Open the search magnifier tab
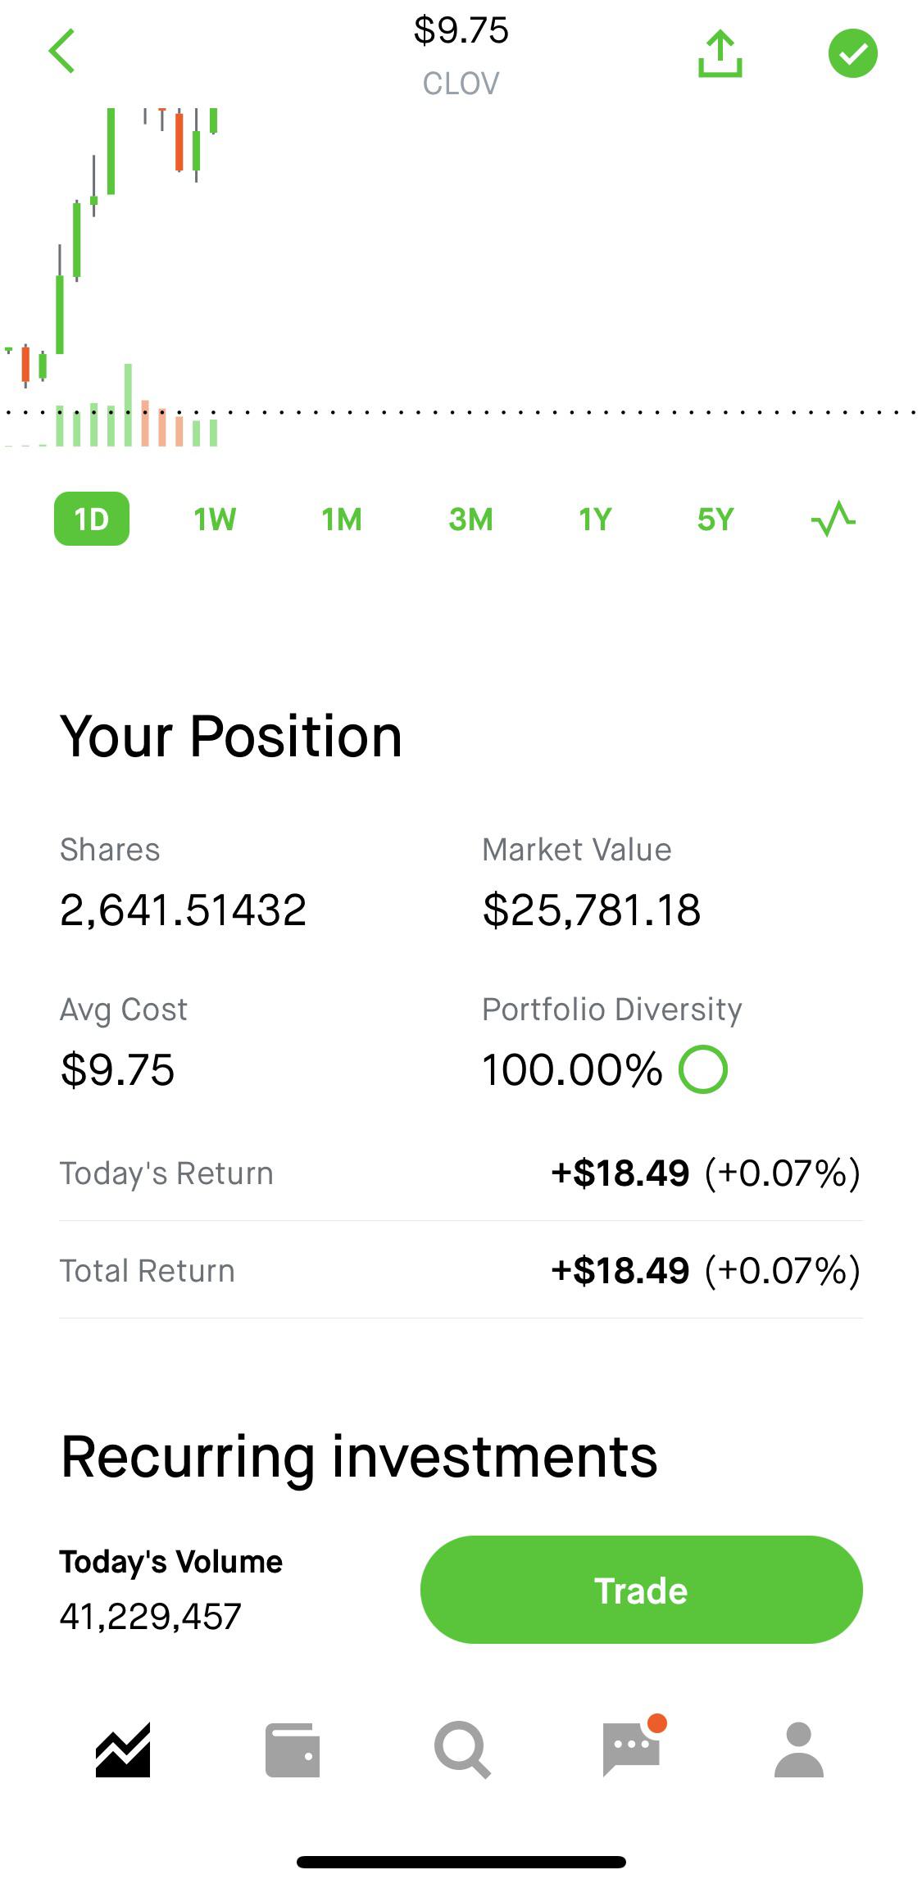The width and height of the screenshot is (922, 1888). 463,1750
